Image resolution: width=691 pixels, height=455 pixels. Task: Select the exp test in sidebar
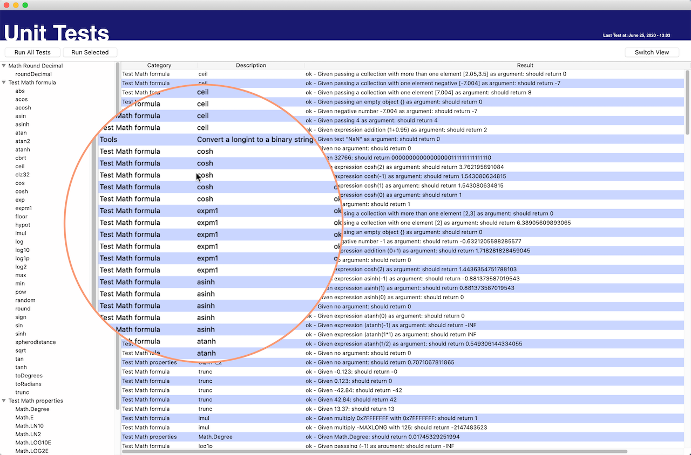click(x=20, y=200)
